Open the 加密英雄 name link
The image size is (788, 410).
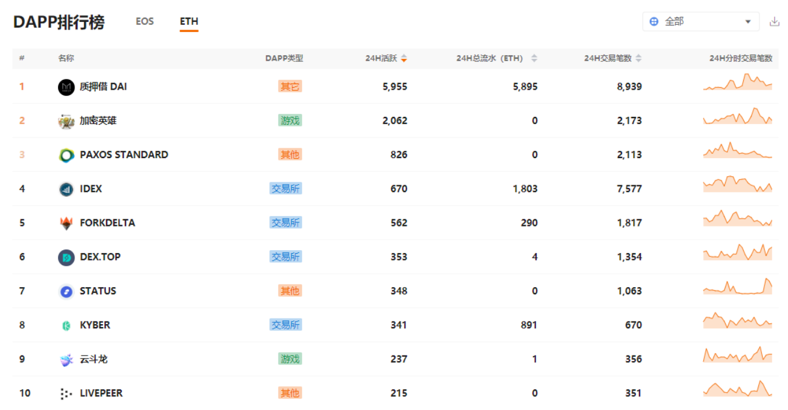point(98,121)
